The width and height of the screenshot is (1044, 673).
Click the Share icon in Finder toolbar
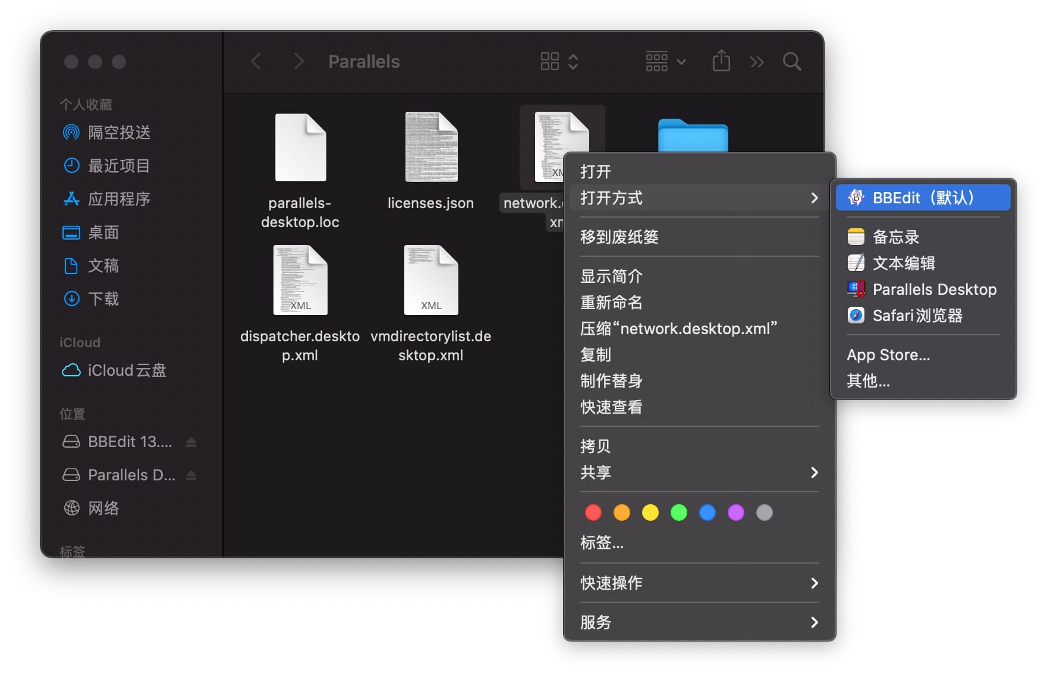(721, 61)
